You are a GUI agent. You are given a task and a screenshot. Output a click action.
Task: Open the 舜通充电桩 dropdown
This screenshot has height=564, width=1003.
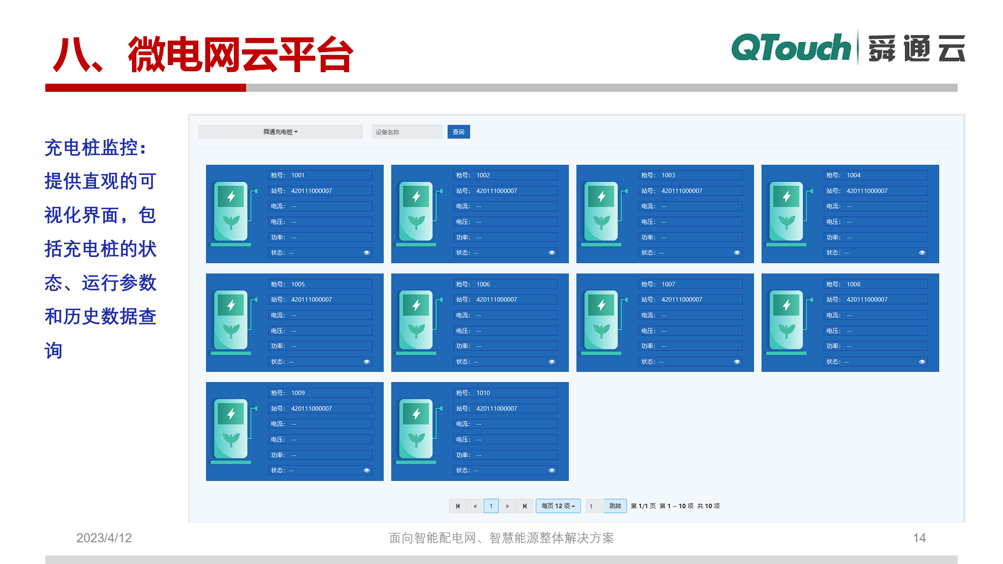pos(280,132)
